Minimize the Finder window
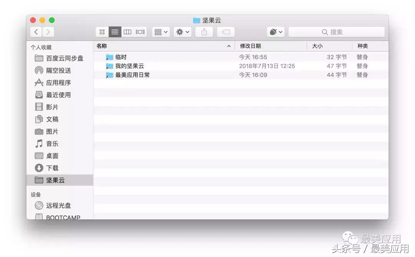This screenshot has width=415, height=257. point(42,20)
